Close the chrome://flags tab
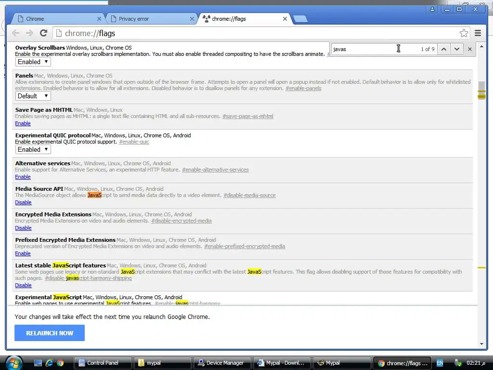Viewport: 493px width, 370px height. click(285, 19)
